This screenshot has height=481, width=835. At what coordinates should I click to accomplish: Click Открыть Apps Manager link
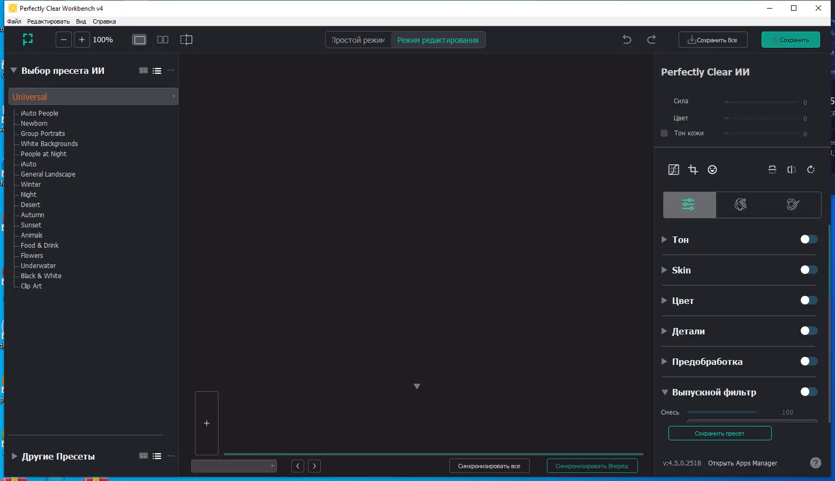(x=742, y=463)
